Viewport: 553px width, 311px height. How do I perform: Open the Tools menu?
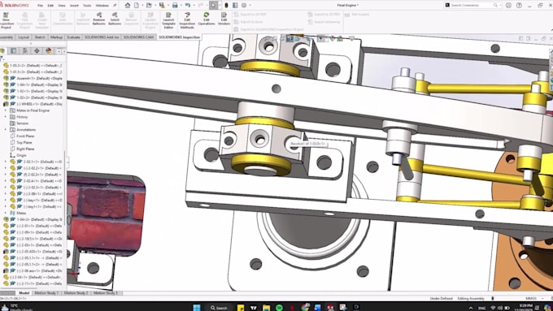[87, 6]
